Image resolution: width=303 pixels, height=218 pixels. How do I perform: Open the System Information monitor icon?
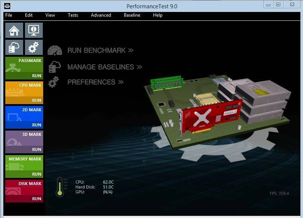coord(34,30)
